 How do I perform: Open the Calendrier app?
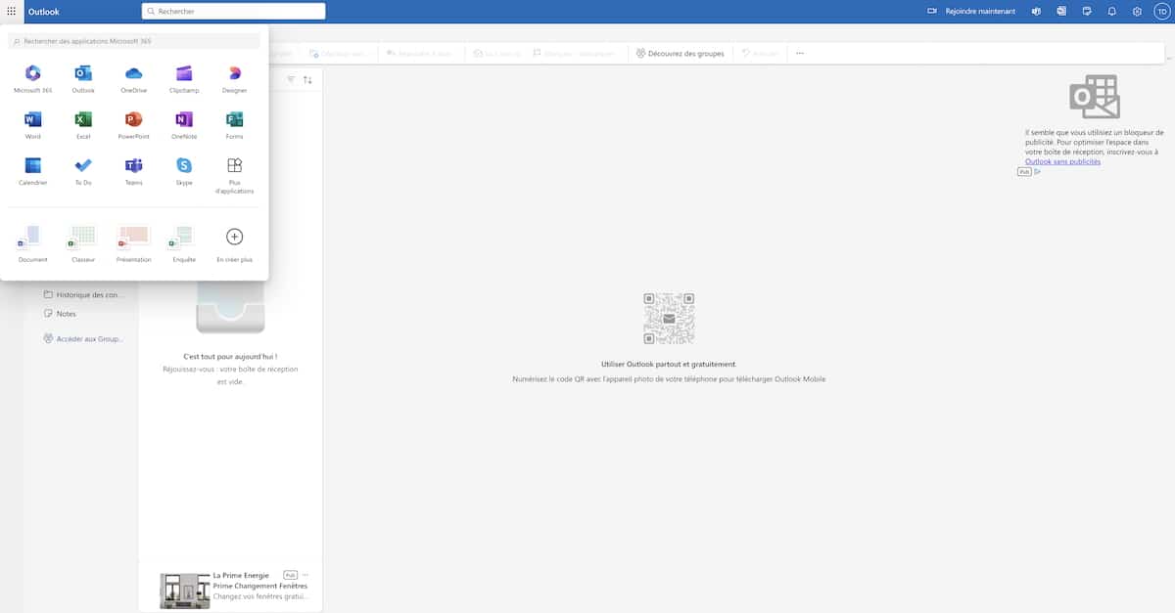(32, 171)
